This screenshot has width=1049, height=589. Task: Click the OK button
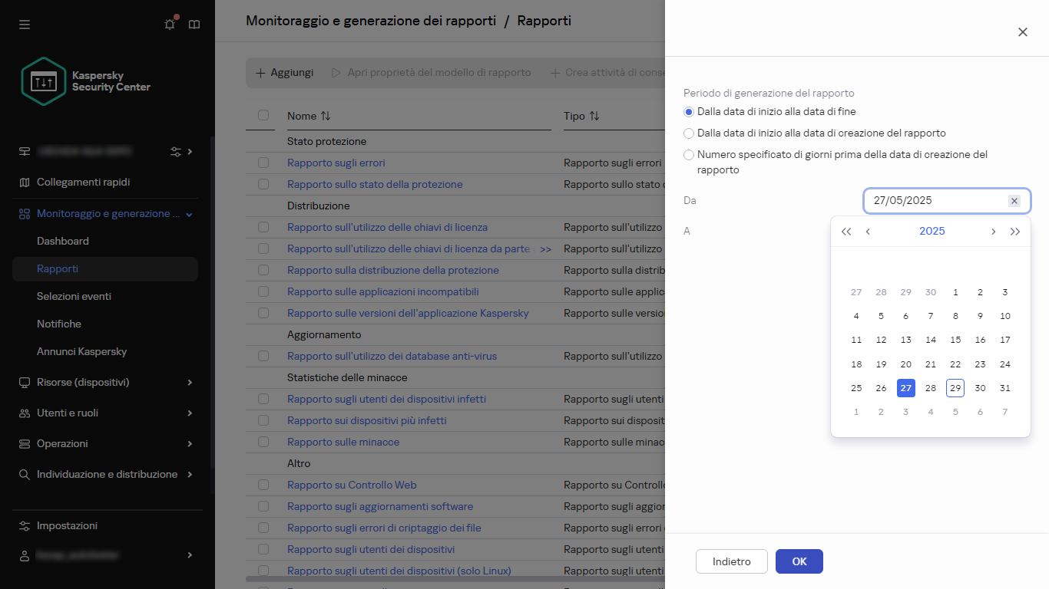[x=799, y=561]
